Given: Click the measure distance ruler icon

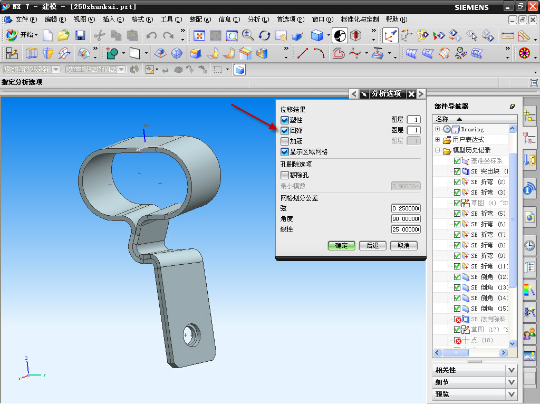Looking at the screenshot, I should tap(507, 35).
